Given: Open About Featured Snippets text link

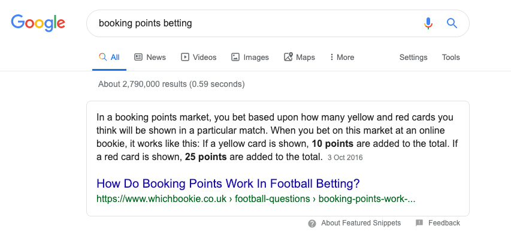Looking at the screenshot, I should click(x=361, y=223).
